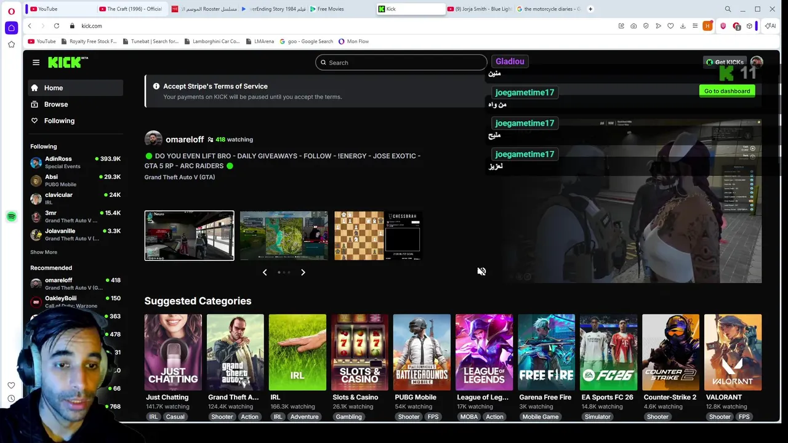Click the Get KICKs button
This screenshot has height=443, width=788.
click(725, 62)
